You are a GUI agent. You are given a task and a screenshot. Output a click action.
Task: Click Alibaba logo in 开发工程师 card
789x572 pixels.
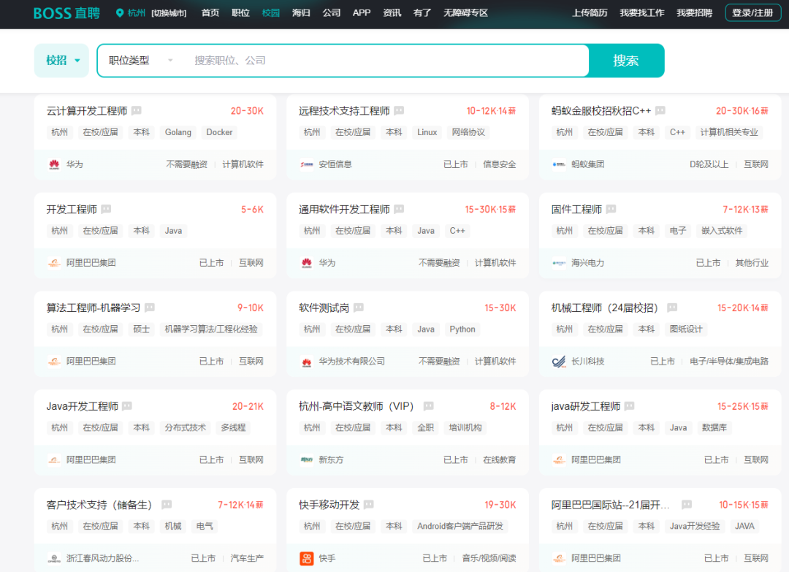click(54, 262)
